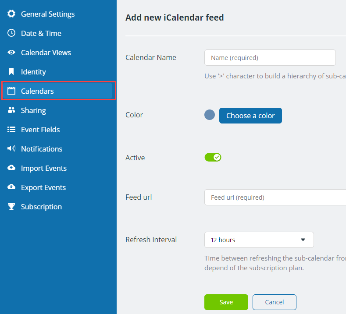Focus the Calendar Name input field
The height and width of the screenshot is (314, 346).
270,57
